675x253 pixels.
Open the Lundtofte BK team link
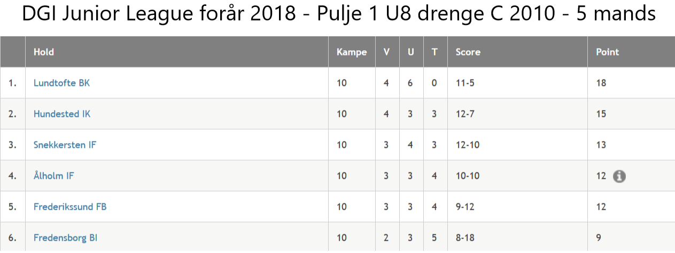pos(61,83)
